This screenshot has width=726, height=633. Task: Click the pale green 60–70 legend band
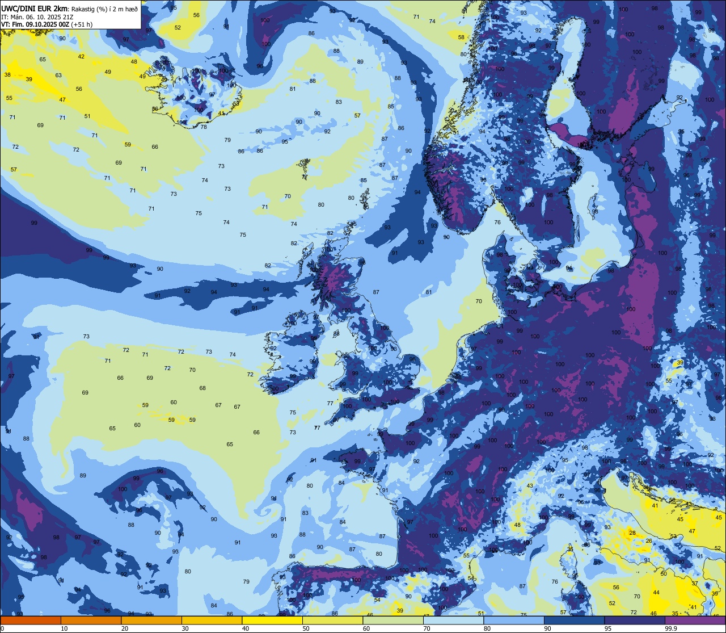pyautogui.click(x=393, y=620)
